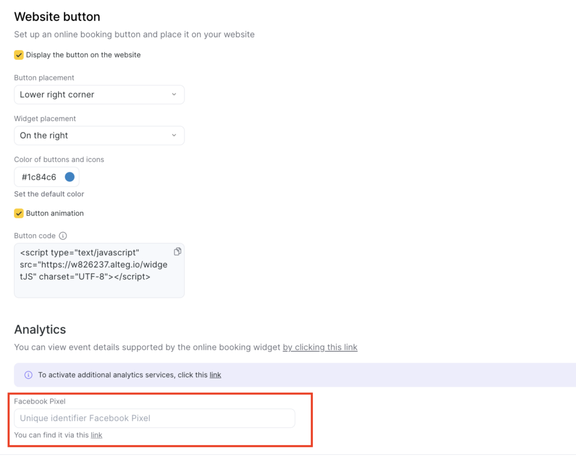Click the Display the button label text
The width and height of the screenshot is (576, 470).
point(83,55)
